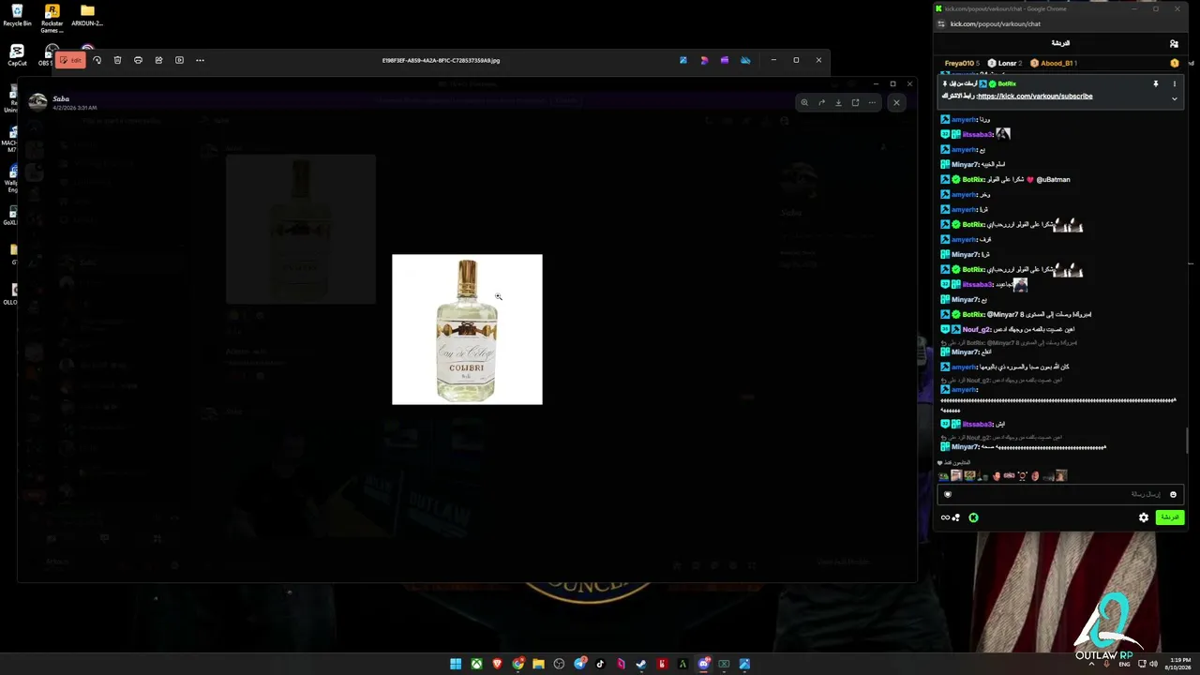Collapse the pinned message chevron
Screen dimensions: 1200x675
click(1174, 98)
